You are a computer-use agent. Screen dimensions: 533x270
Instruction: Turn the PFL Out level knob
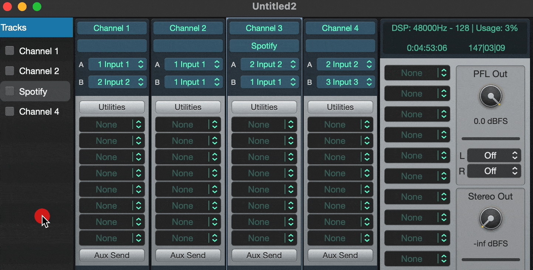click(490, 97)
